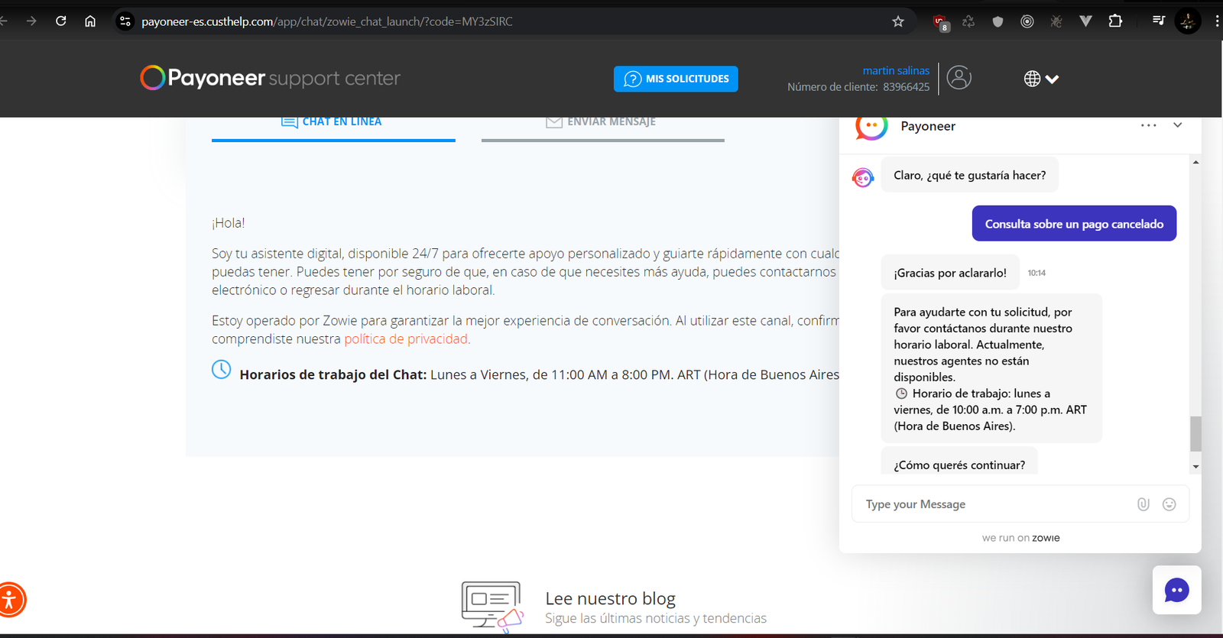The image size is (1223, 638).
Task: Go to the browser home page icon
Action: click(90, 21)
